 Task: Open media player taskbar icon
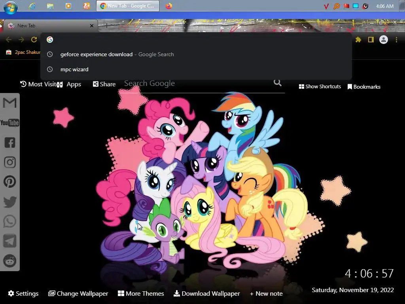[x=68, y=6]
